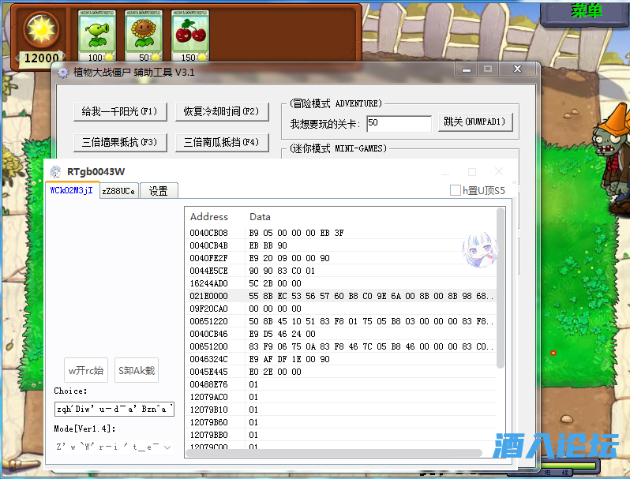630x479 pixels.
Task: Select row with address 0046324C
Action: coord(342,359)
